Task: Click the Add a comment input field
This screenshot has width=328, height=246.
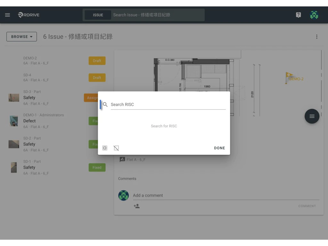Action: click(x=192, y=195)
